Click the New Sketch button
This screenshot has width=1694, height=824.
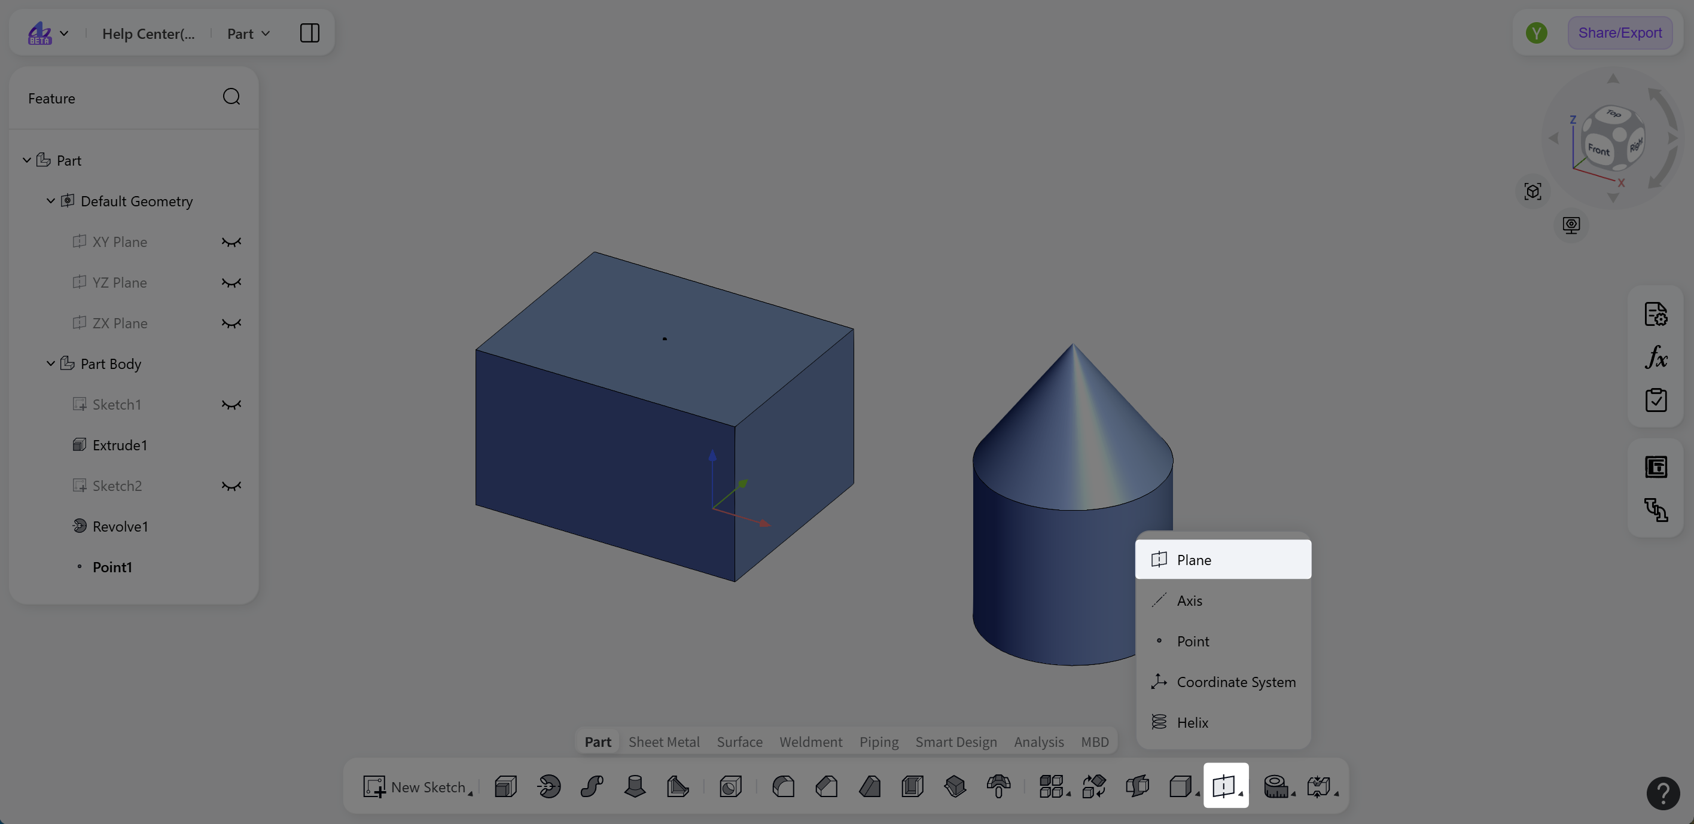(x=418, y=786)
